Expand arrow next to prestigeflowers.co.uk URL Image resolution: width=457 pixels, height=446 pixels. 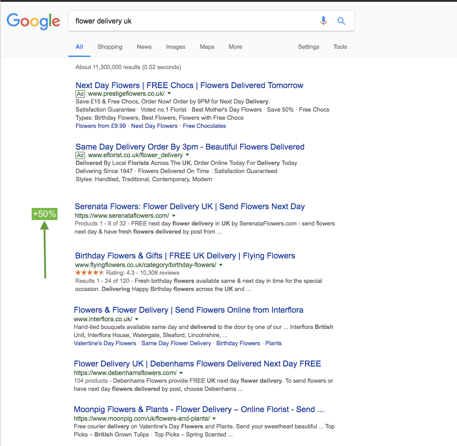pyautogui.click(x=169, y=94)
